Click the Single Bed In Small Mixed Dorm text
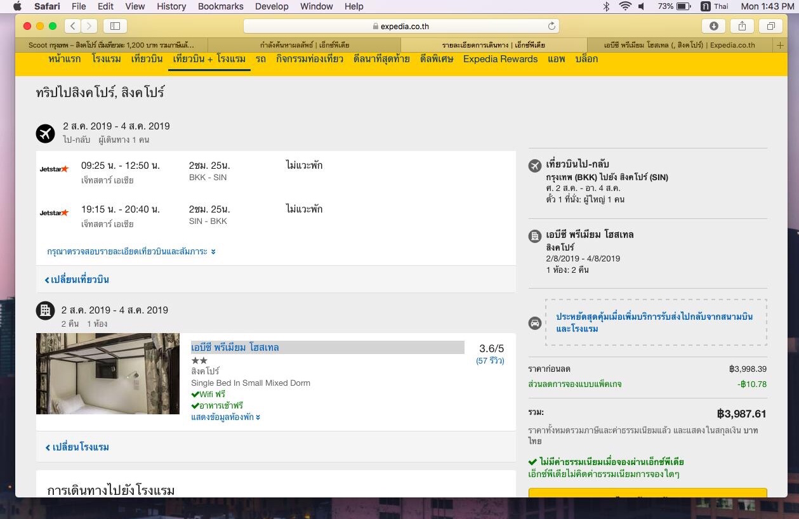799x519 pixels. [x=251, y=383]
